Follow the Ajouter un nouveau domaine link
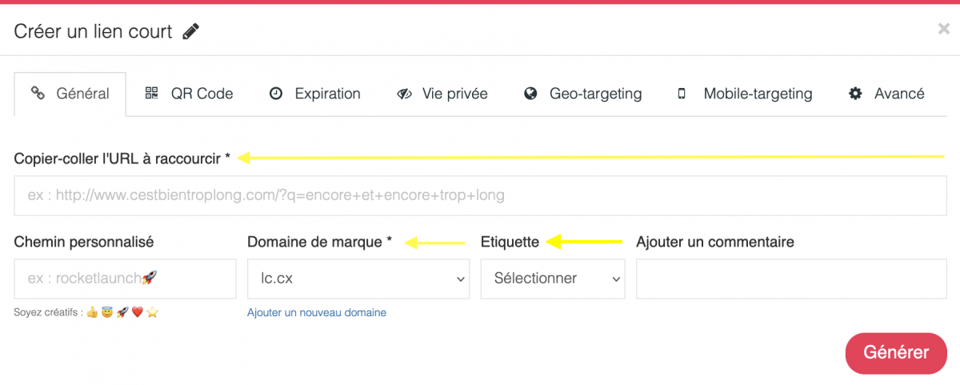 coord(317,313)
